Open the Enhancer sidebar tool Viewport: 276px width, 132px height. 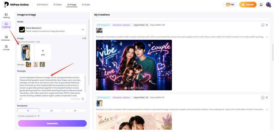point(6,38)
